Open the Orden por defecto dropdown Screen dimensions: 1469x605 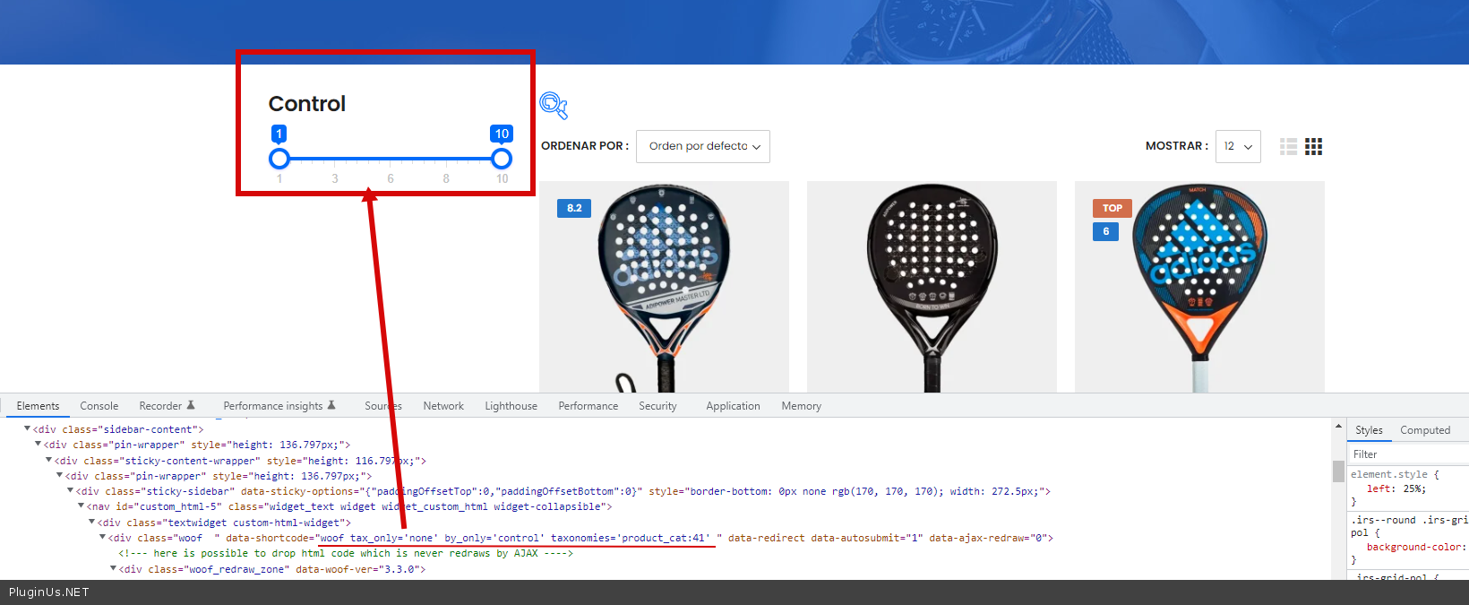pyautogui.click(x=702, y=146)
